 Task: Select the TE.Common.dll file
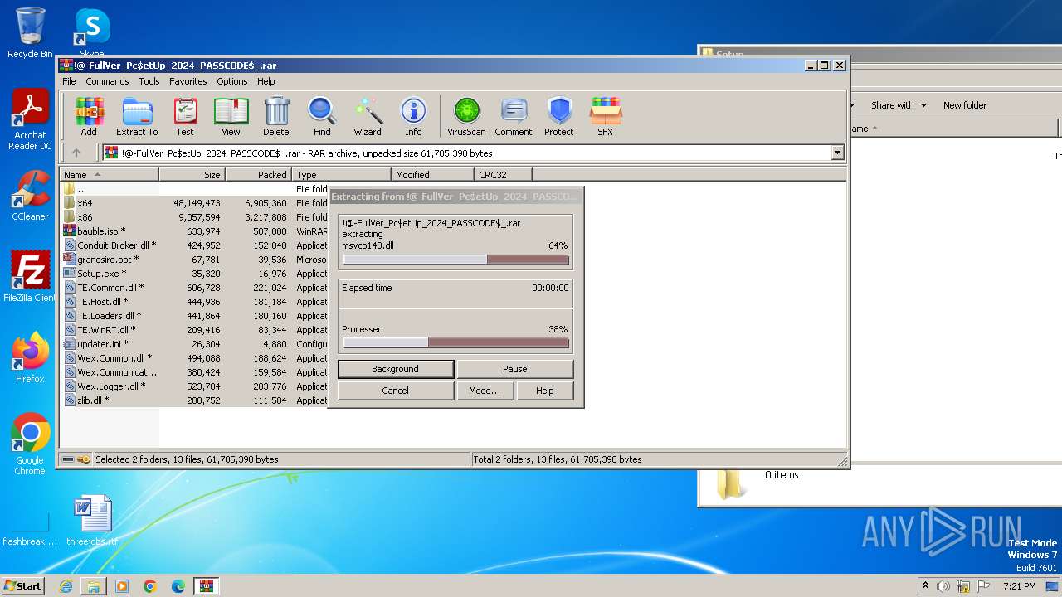pyautogui.click(x=195, y=288)
